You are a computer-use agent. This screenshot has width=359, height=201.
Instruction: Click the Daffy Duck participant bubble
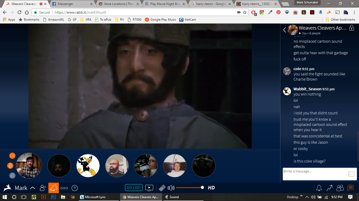point(88,166)
